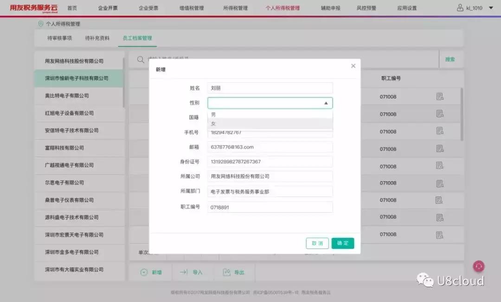Click the 个人所得税管理 breadcrumb text

pyautogui.click(x=63, y=24)
